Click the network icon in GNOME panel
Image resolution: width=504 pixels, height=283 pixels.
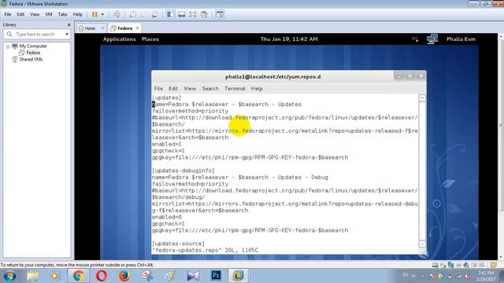coord(432,39)
